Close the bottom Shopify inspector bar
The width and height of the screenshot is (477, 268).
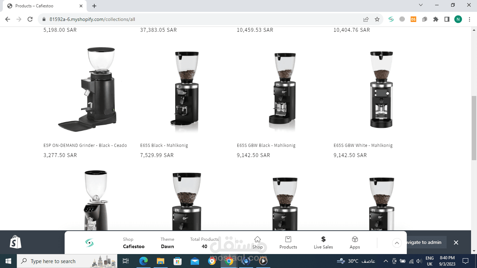456,242
